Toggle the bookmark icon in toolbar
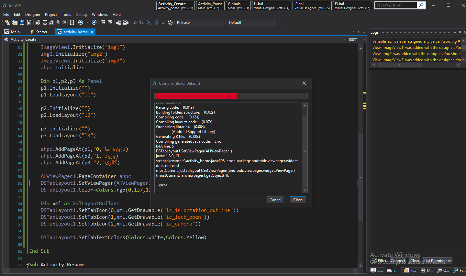 72,22
